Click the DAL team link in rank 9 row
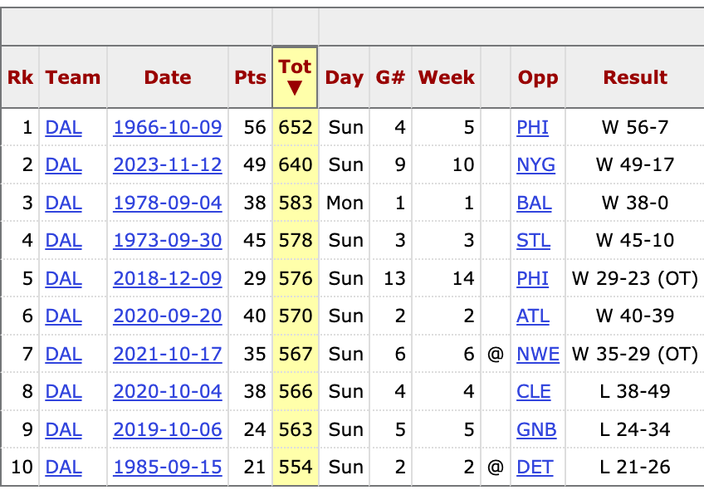Screen dimensions: 704x490 pos(63,429)
